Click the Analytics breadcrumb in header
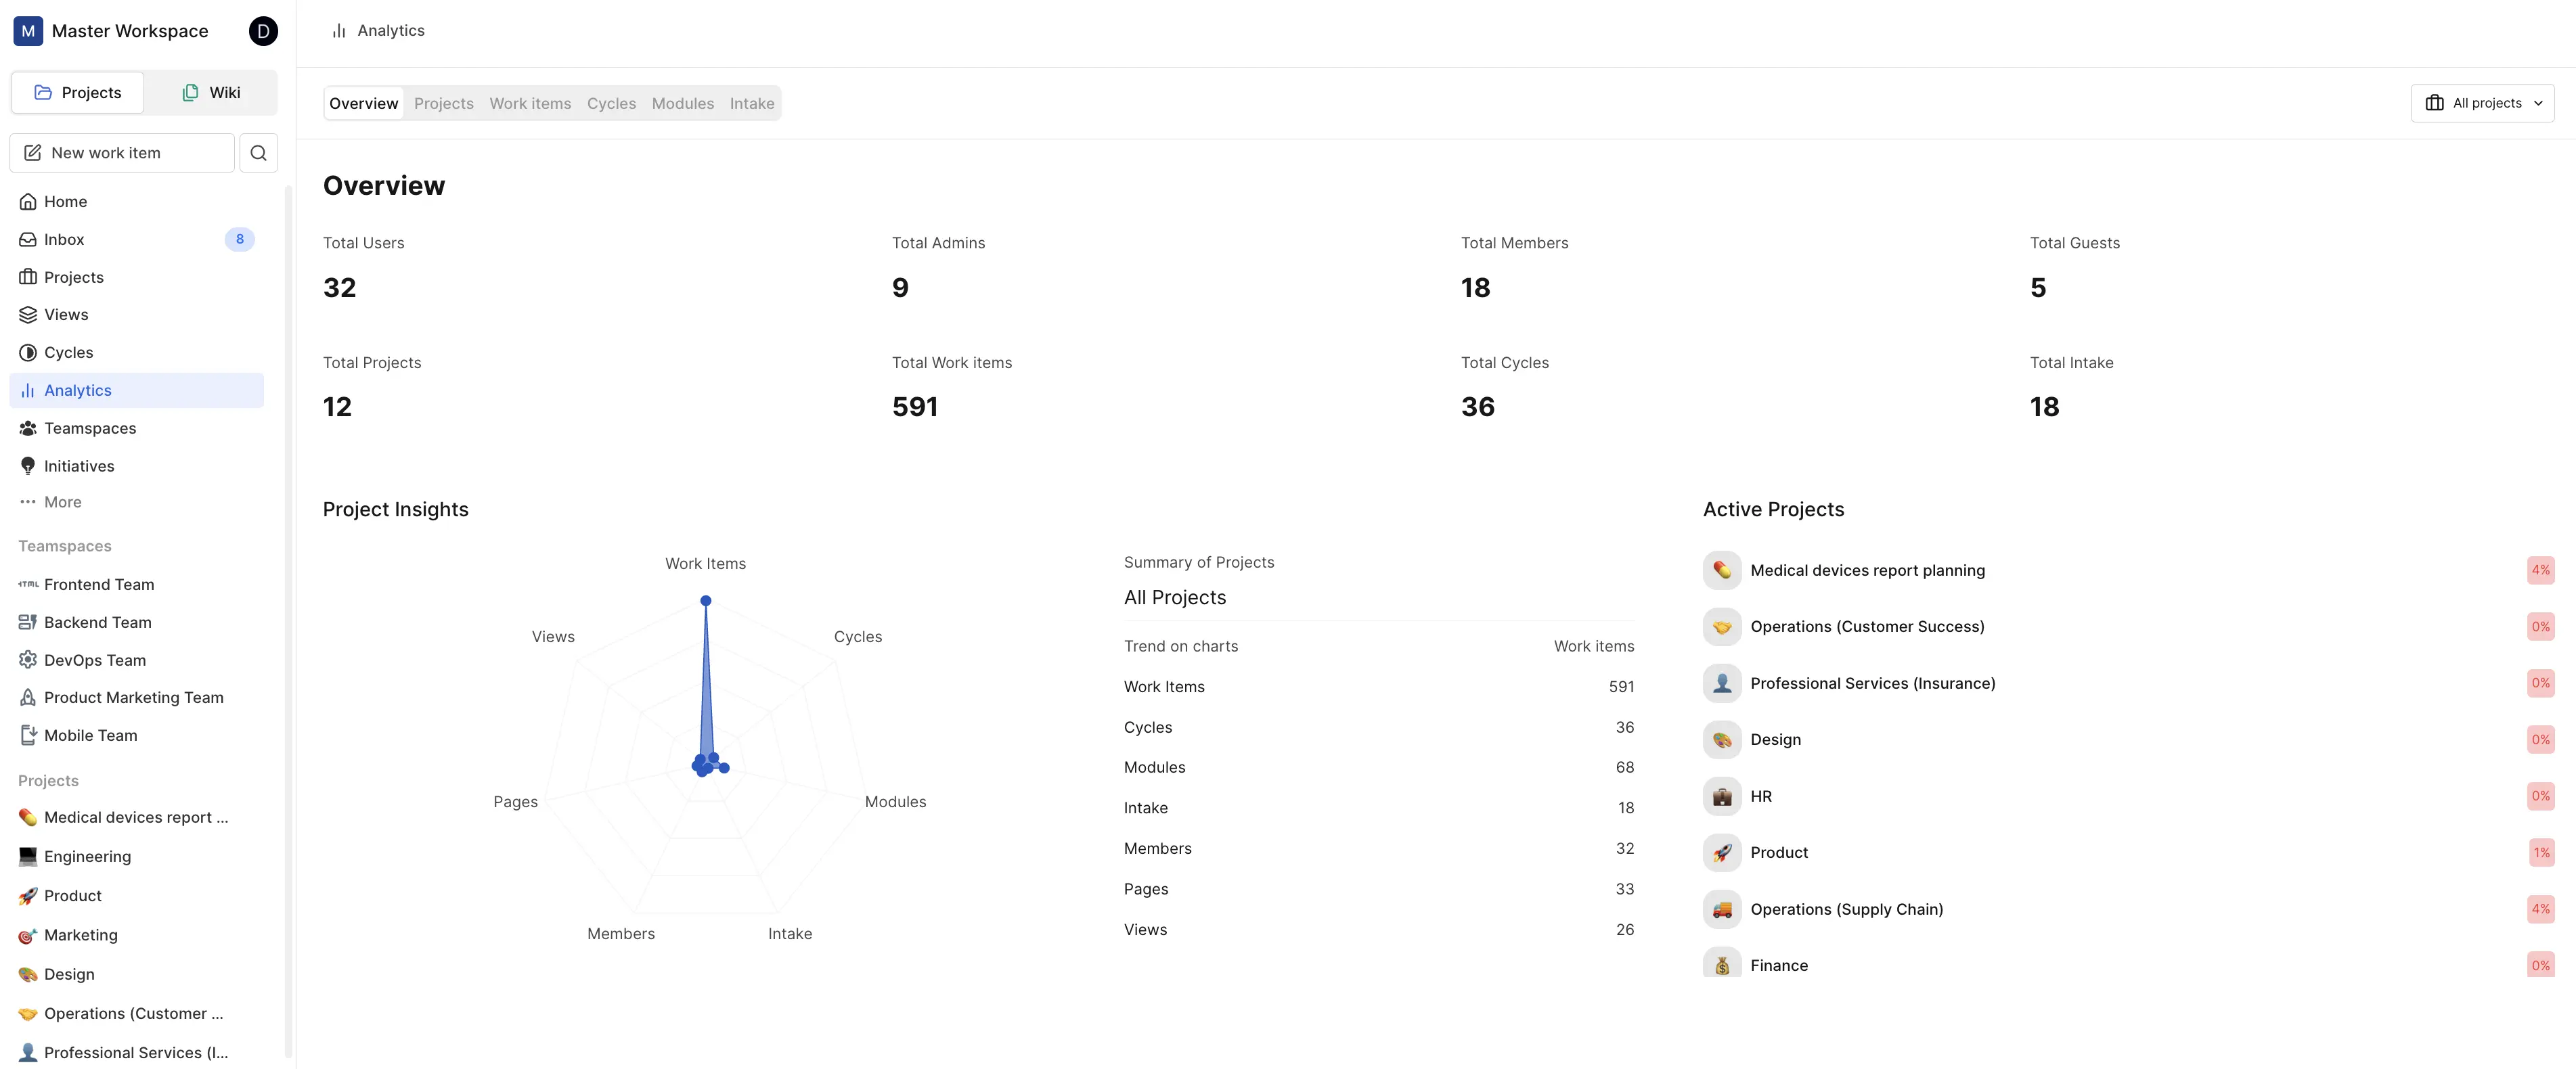Viewport: 2576px width, 1069px height. (x=378, y=31)
